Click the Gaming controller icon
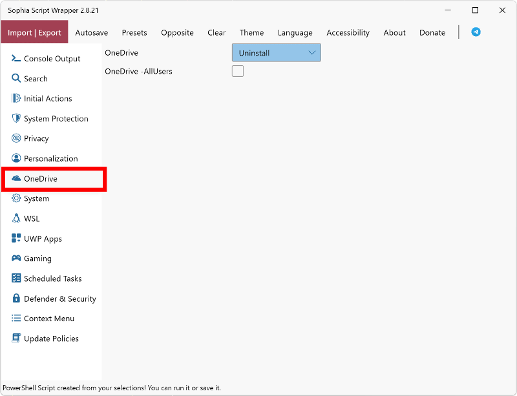Viewport: 517px width, 396px height. click(16, 258)
